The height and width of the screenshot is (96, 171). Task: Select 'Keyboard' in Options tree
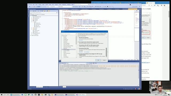coord(65,48)
